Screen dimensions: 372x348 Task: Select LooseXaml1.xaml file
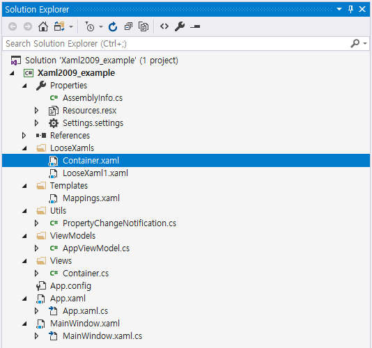pyautogui.click(x=95, y=173)
